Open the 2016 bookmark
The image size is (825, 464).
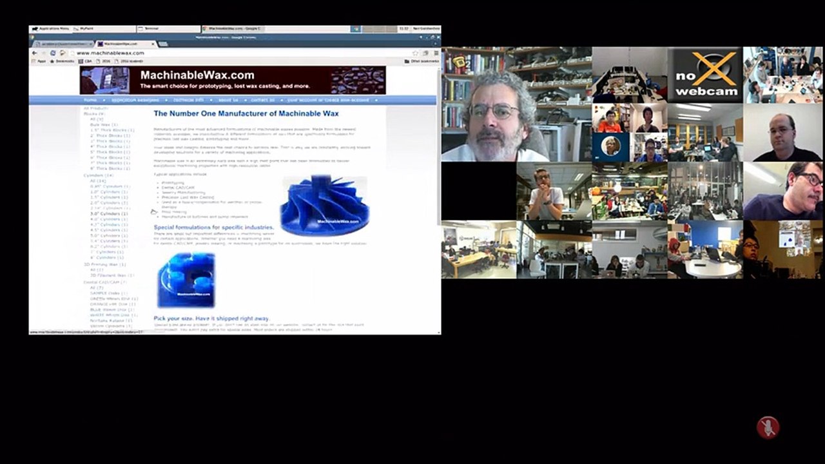104,61
